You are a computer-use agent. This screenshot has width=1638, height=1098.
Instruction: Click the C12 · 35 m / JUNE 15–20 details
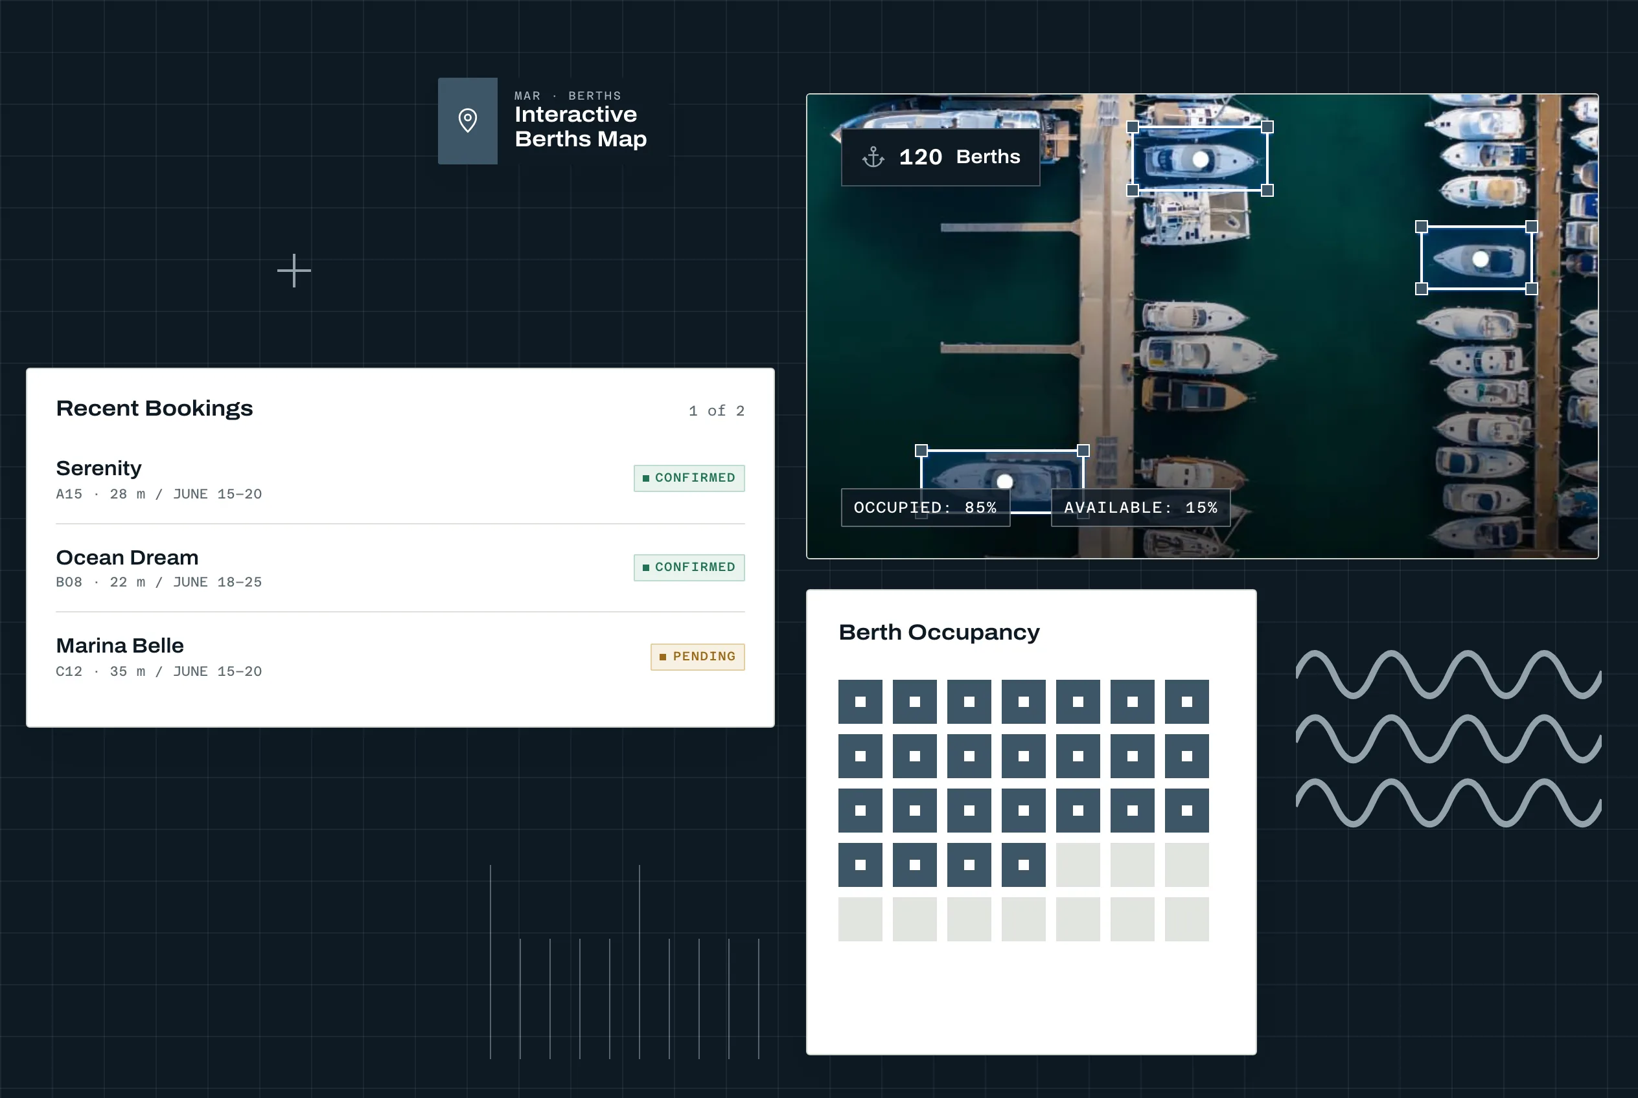click(159, 671)
